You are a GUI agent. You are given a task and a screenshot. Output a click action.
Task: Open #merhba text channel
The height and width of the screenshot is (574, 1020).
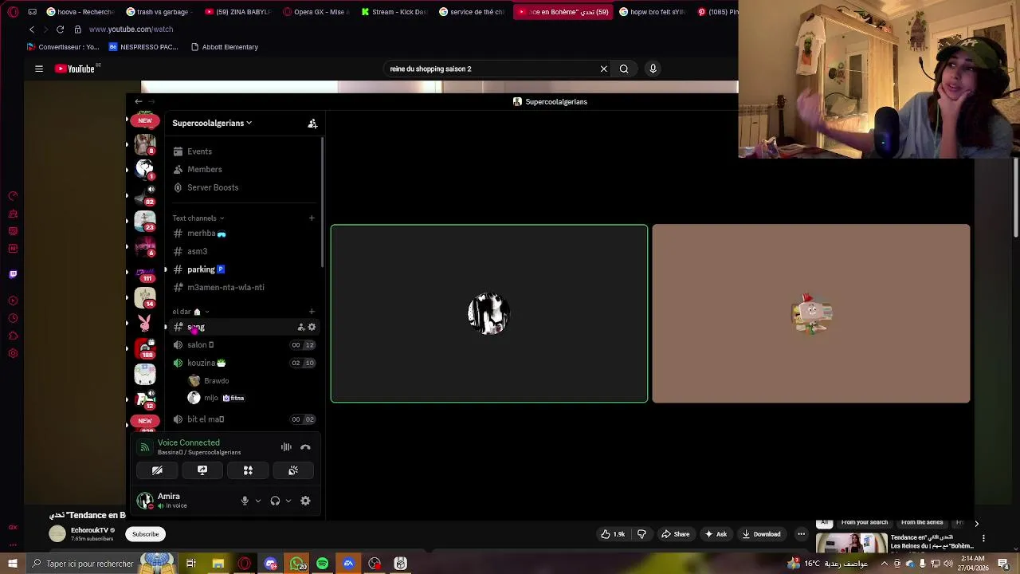tap(245, 234)
